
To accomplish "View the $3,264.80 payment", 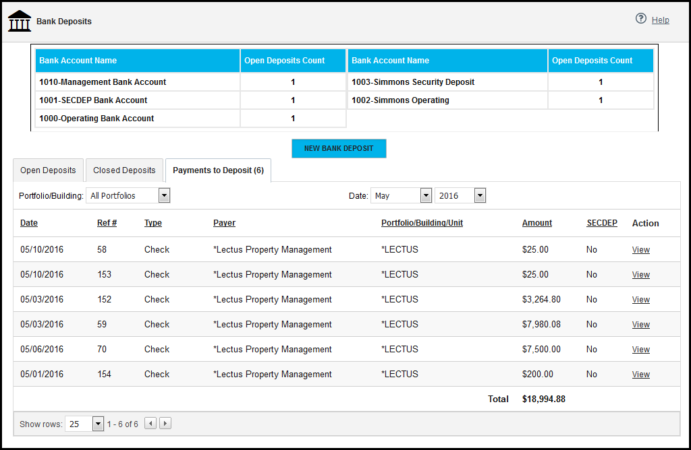I will (641, 300).
